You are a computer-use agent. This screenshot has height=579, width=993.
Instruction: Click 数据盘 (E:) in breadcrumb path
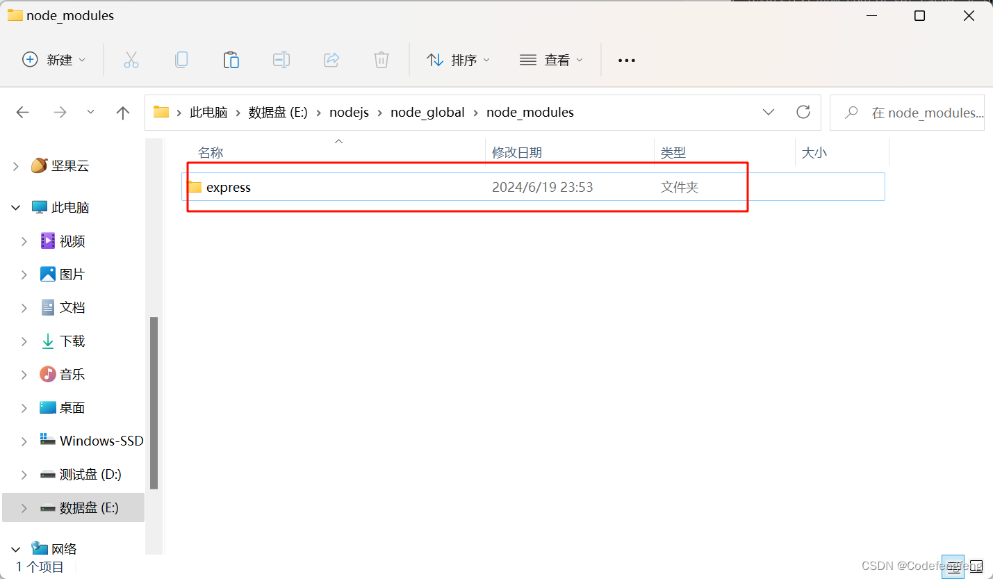[278, 112]
